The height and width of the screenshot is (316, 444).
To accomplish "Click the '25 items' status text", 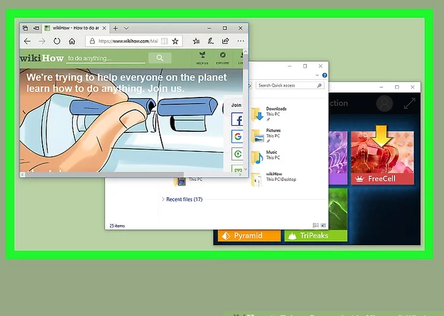I will 117,226.
